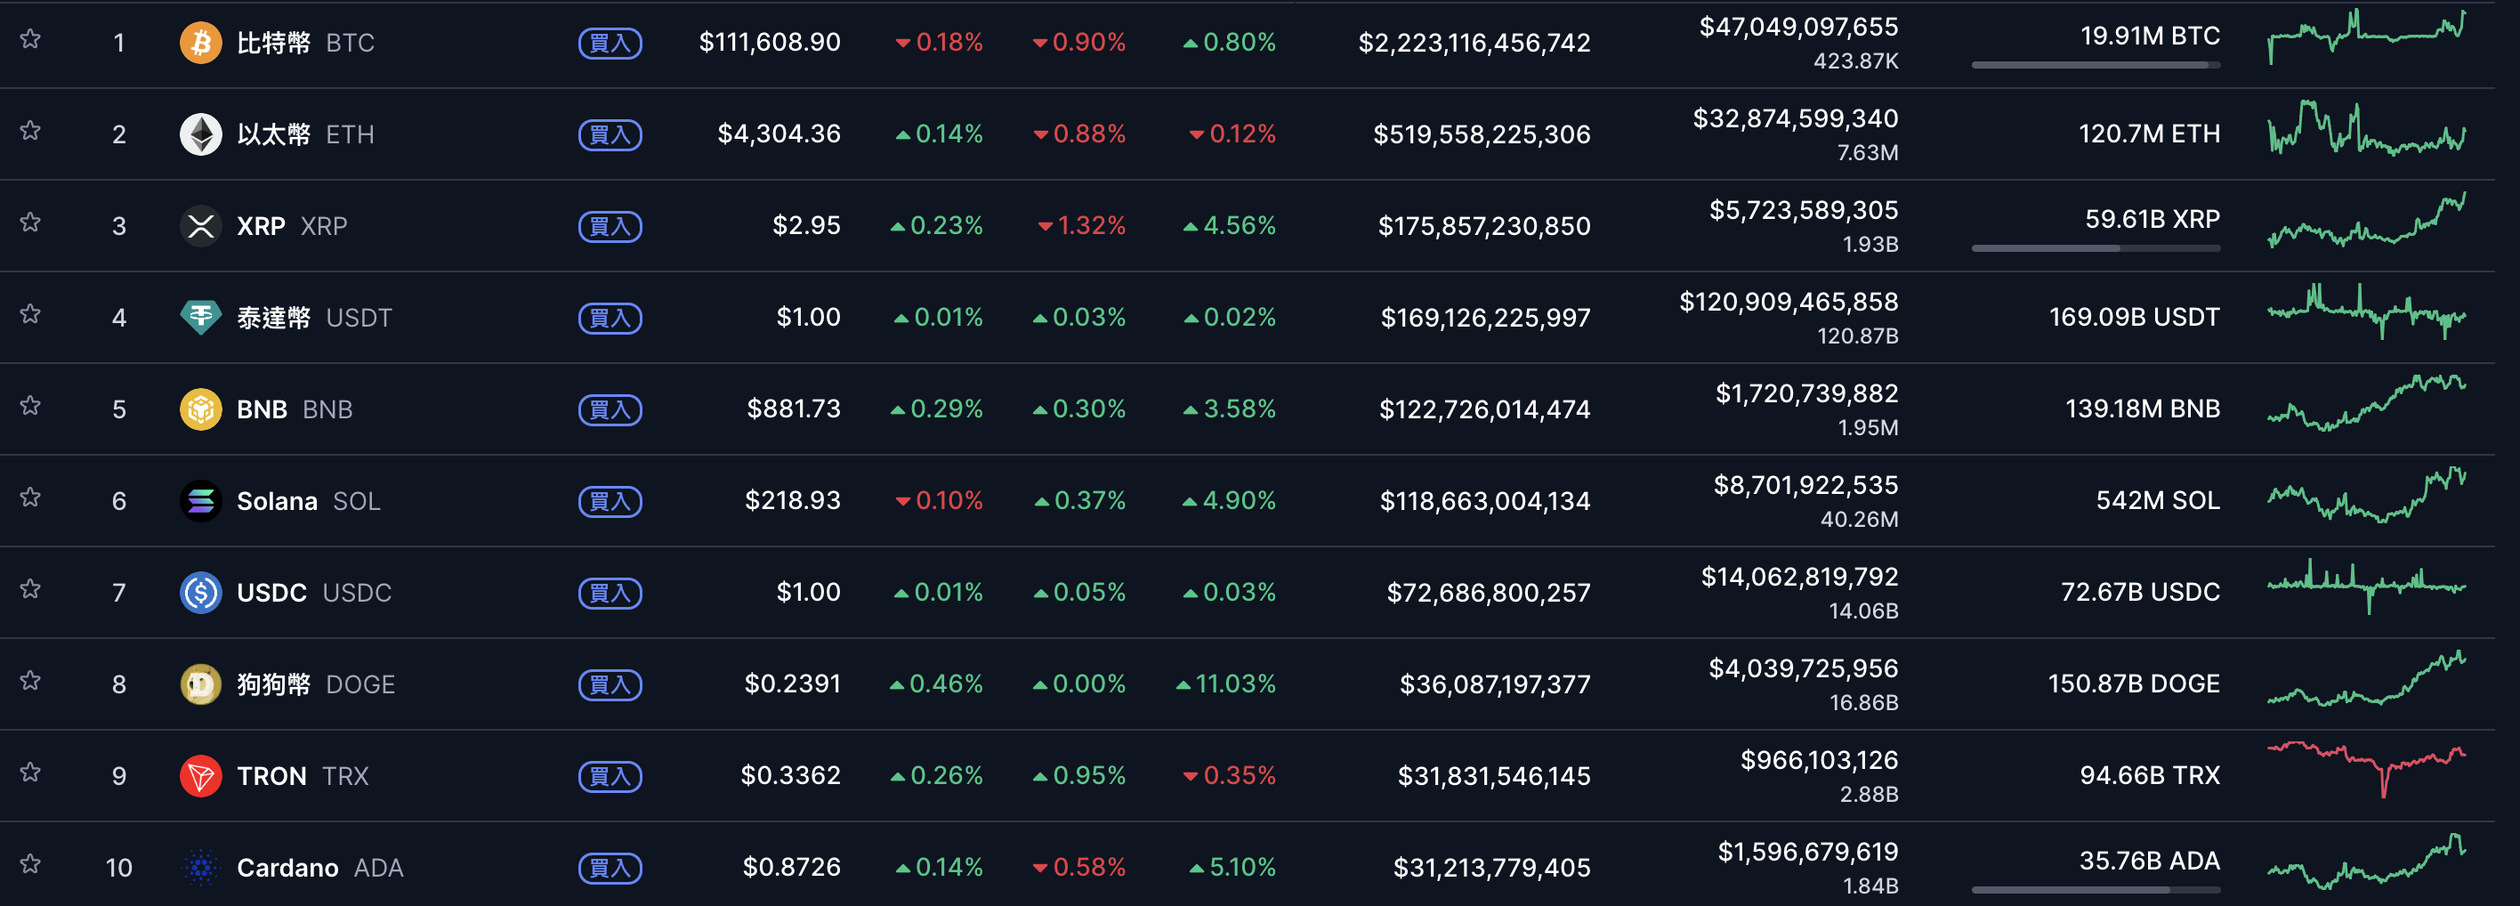Click Dogecoin's market cap value

click(x=1494, y=684)
